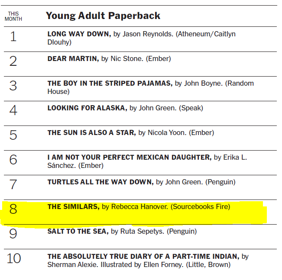Viewport: 282px width, 280px height.
Task: Click TURTLES ALL THE WAY DOWN title
Action: pyautogui.click(x=100, y=182)
